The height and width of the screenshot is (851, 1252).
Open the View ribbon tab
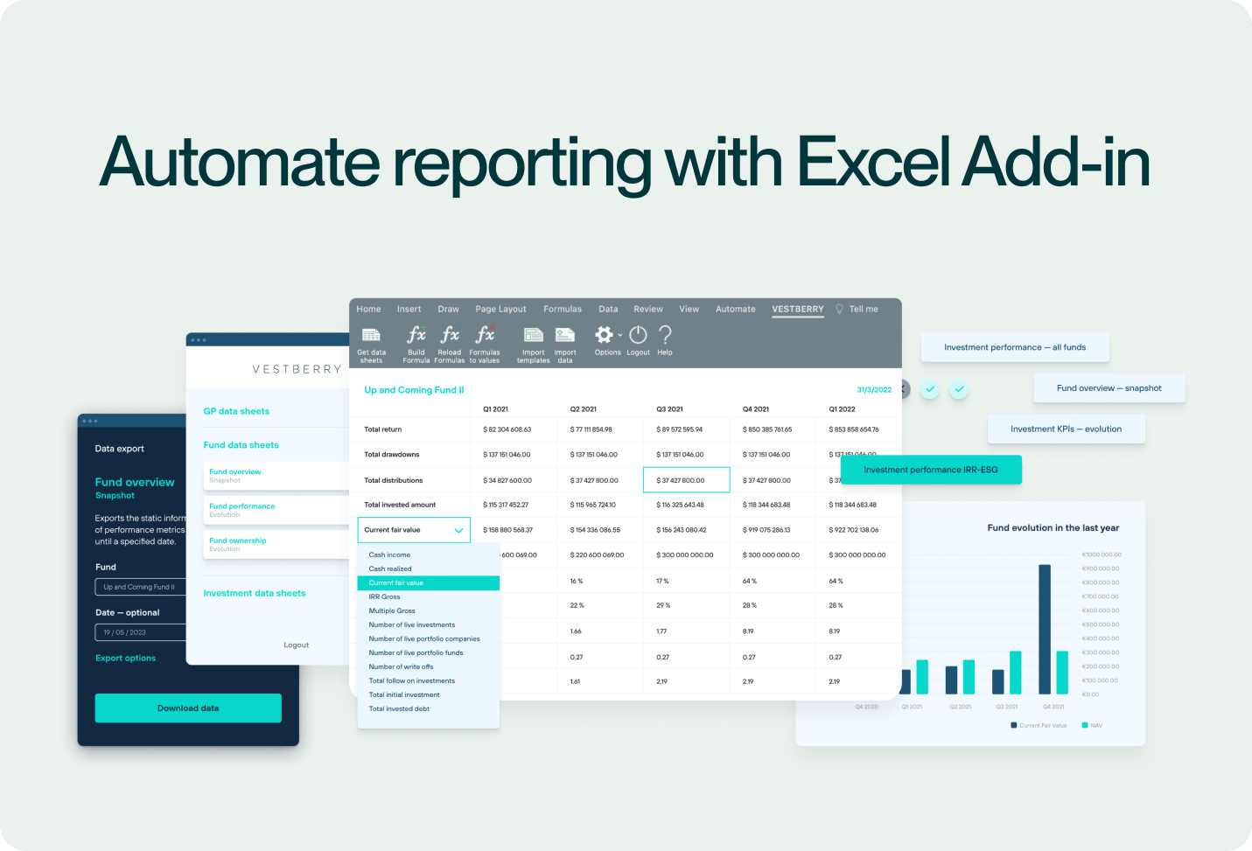[689, 309]
